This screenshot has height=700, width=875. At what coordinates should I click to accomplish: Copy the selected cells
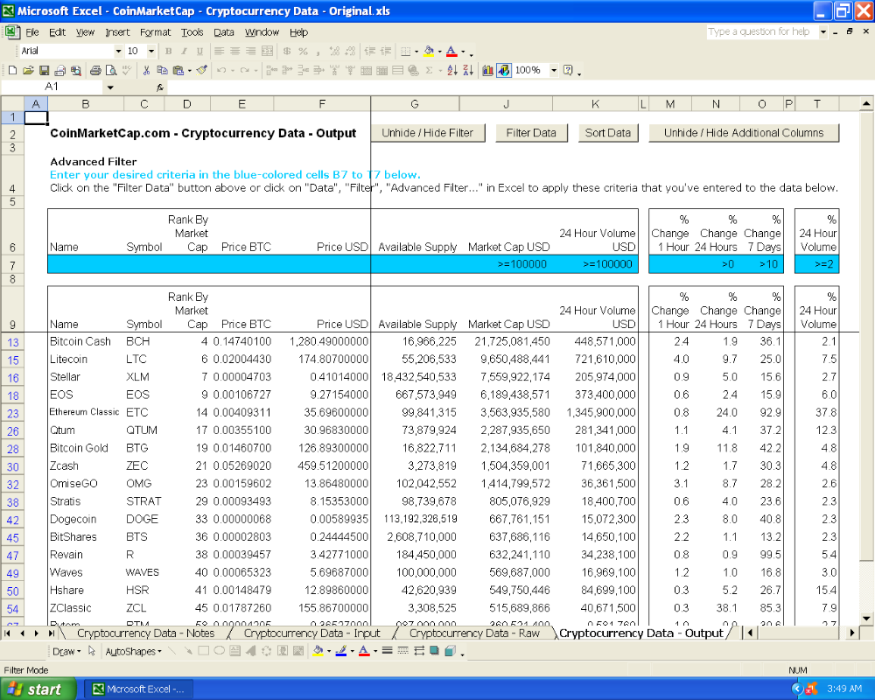point(163,70)
